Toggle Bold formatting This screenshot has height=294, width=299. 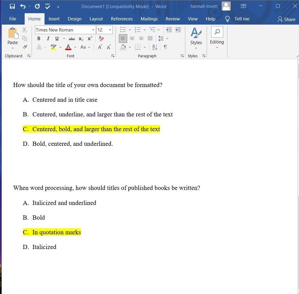[39, 39]
